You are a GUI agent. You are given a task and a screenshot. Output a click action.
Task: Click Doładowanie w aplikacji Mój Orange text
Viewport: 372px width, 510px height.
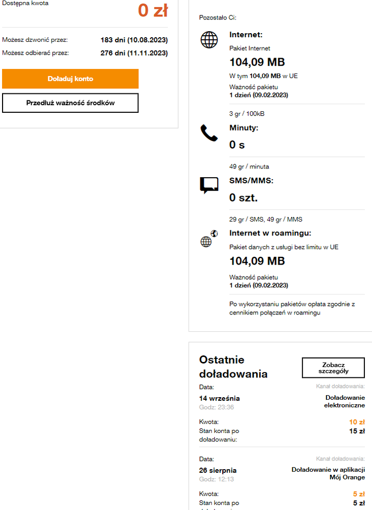coord(328,473)
